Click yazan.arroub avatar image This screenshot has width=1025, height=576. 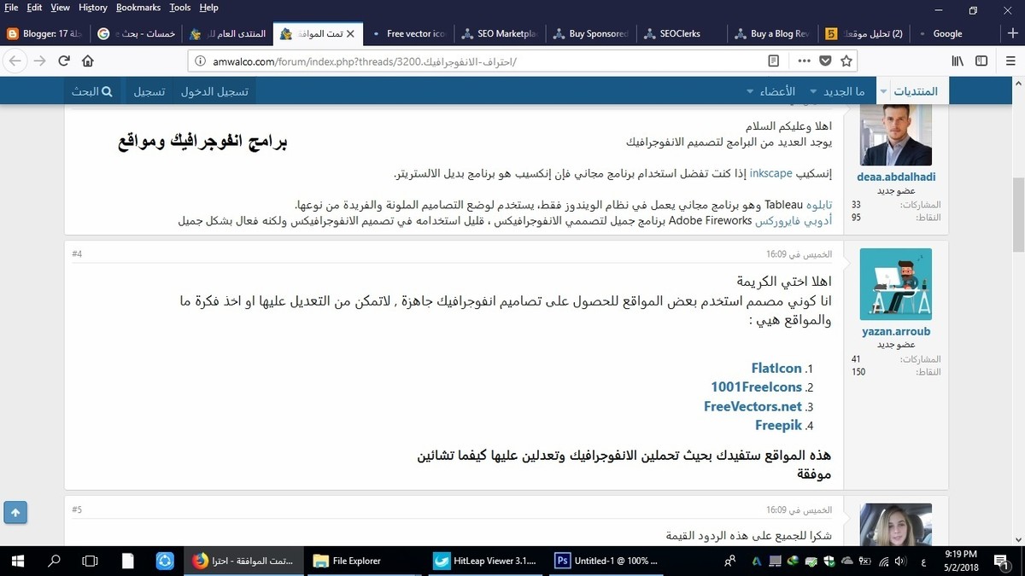895,284
